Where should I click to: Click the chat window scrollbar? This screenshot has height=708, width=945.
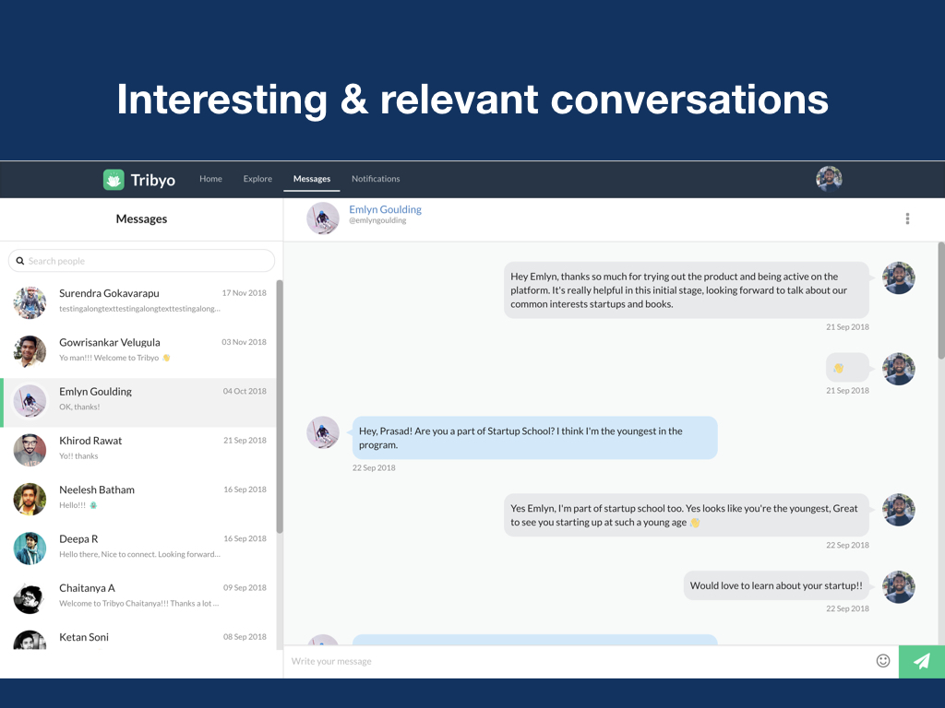[x=941, y=301]
